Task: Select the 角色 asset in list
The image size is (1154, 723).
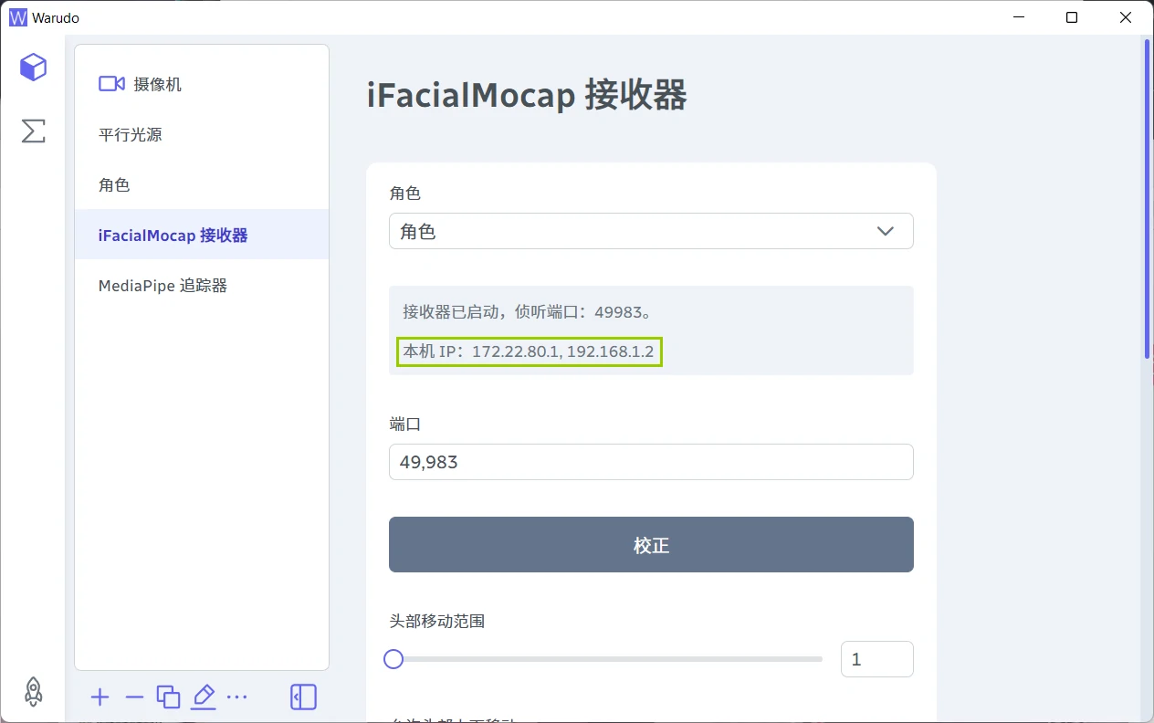Action: click(x=202, y=184)
